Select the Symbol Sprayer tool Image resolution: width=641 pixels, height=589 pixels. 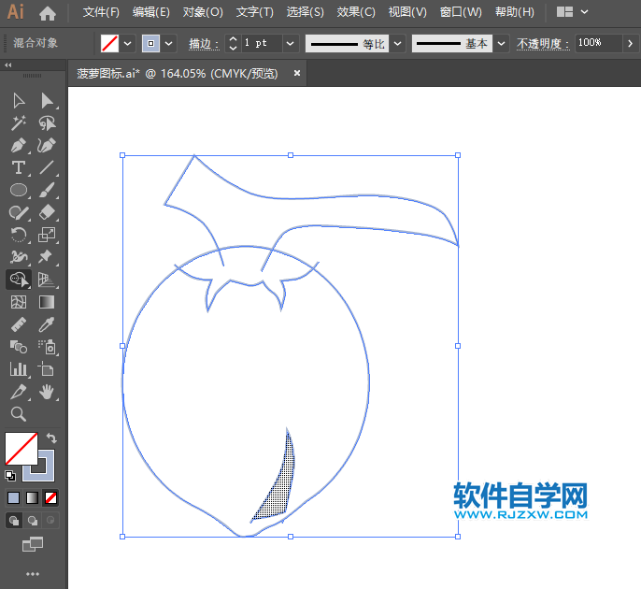(x=48, y=347)
